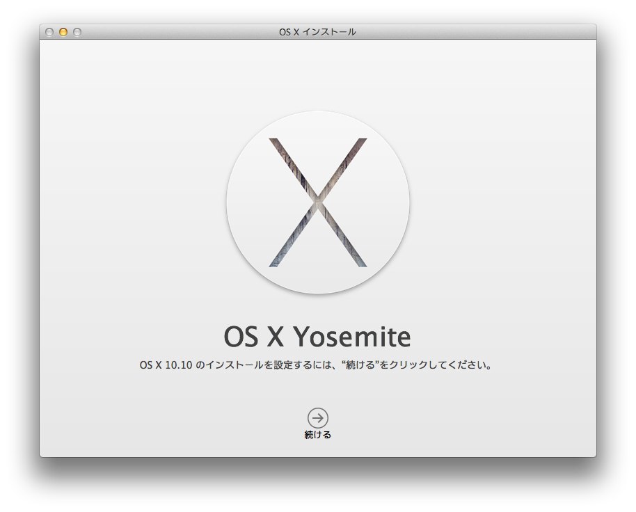Image resolution: width=636 pixels, height=512 pixels.
Task: Minimize the OS X installer window
Action: click(63, 32)
